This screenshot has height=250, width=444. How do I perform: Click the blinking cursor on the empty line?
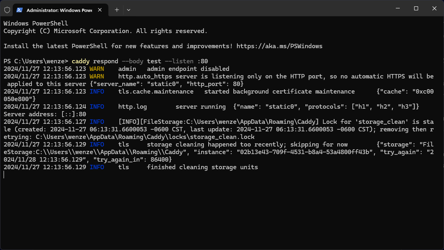click(x=4, y=175)
